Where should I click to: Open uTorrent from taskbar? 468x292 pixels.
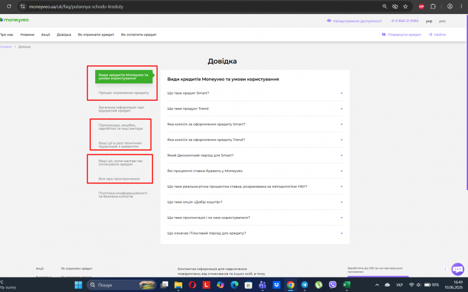[x=319, y=285]
